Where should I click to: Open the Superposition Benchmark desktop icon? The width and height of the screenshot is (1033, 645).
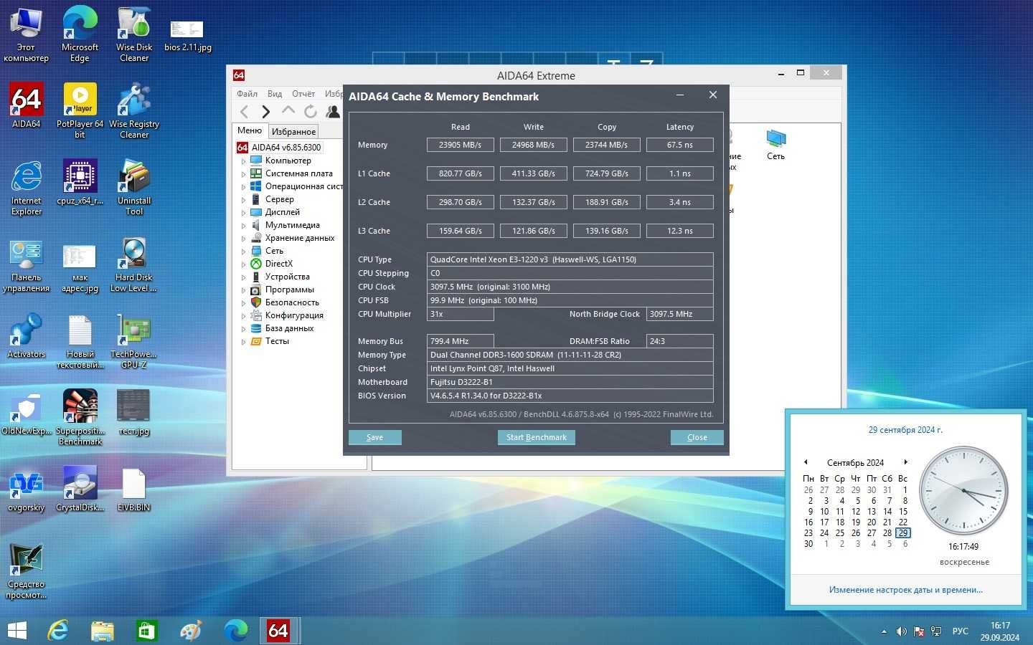(x=80, y=417)
